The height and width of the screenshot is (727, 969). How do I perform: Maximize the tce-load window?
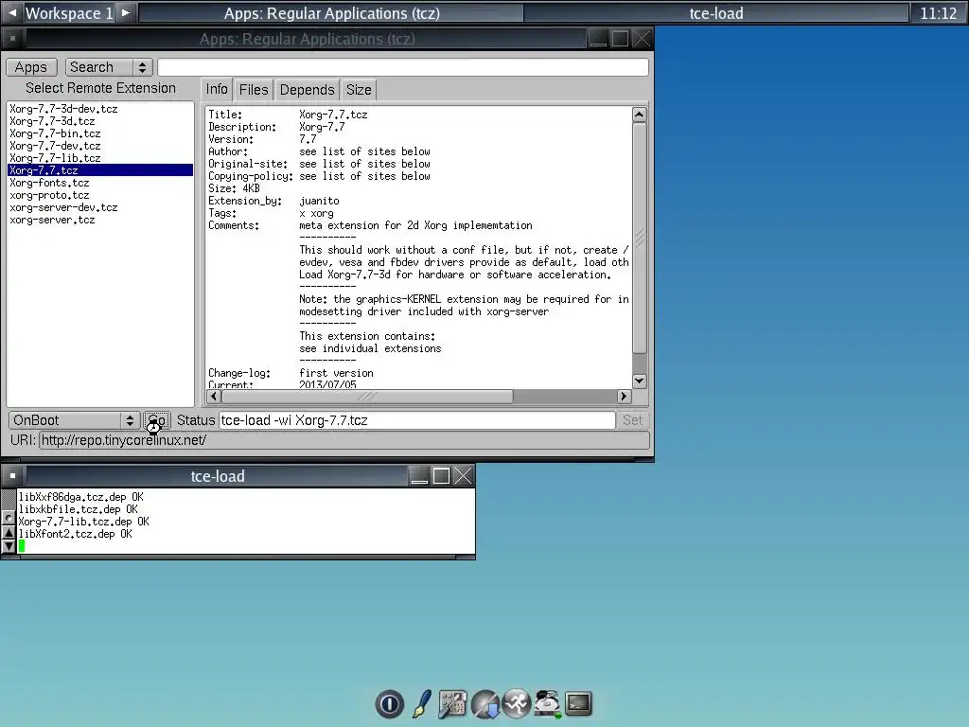[x=441, y=476]
